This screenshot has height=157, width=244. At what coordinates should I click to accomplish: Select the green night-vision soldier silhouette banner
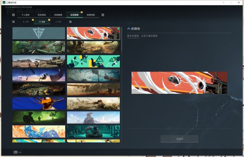pos(39,117)
